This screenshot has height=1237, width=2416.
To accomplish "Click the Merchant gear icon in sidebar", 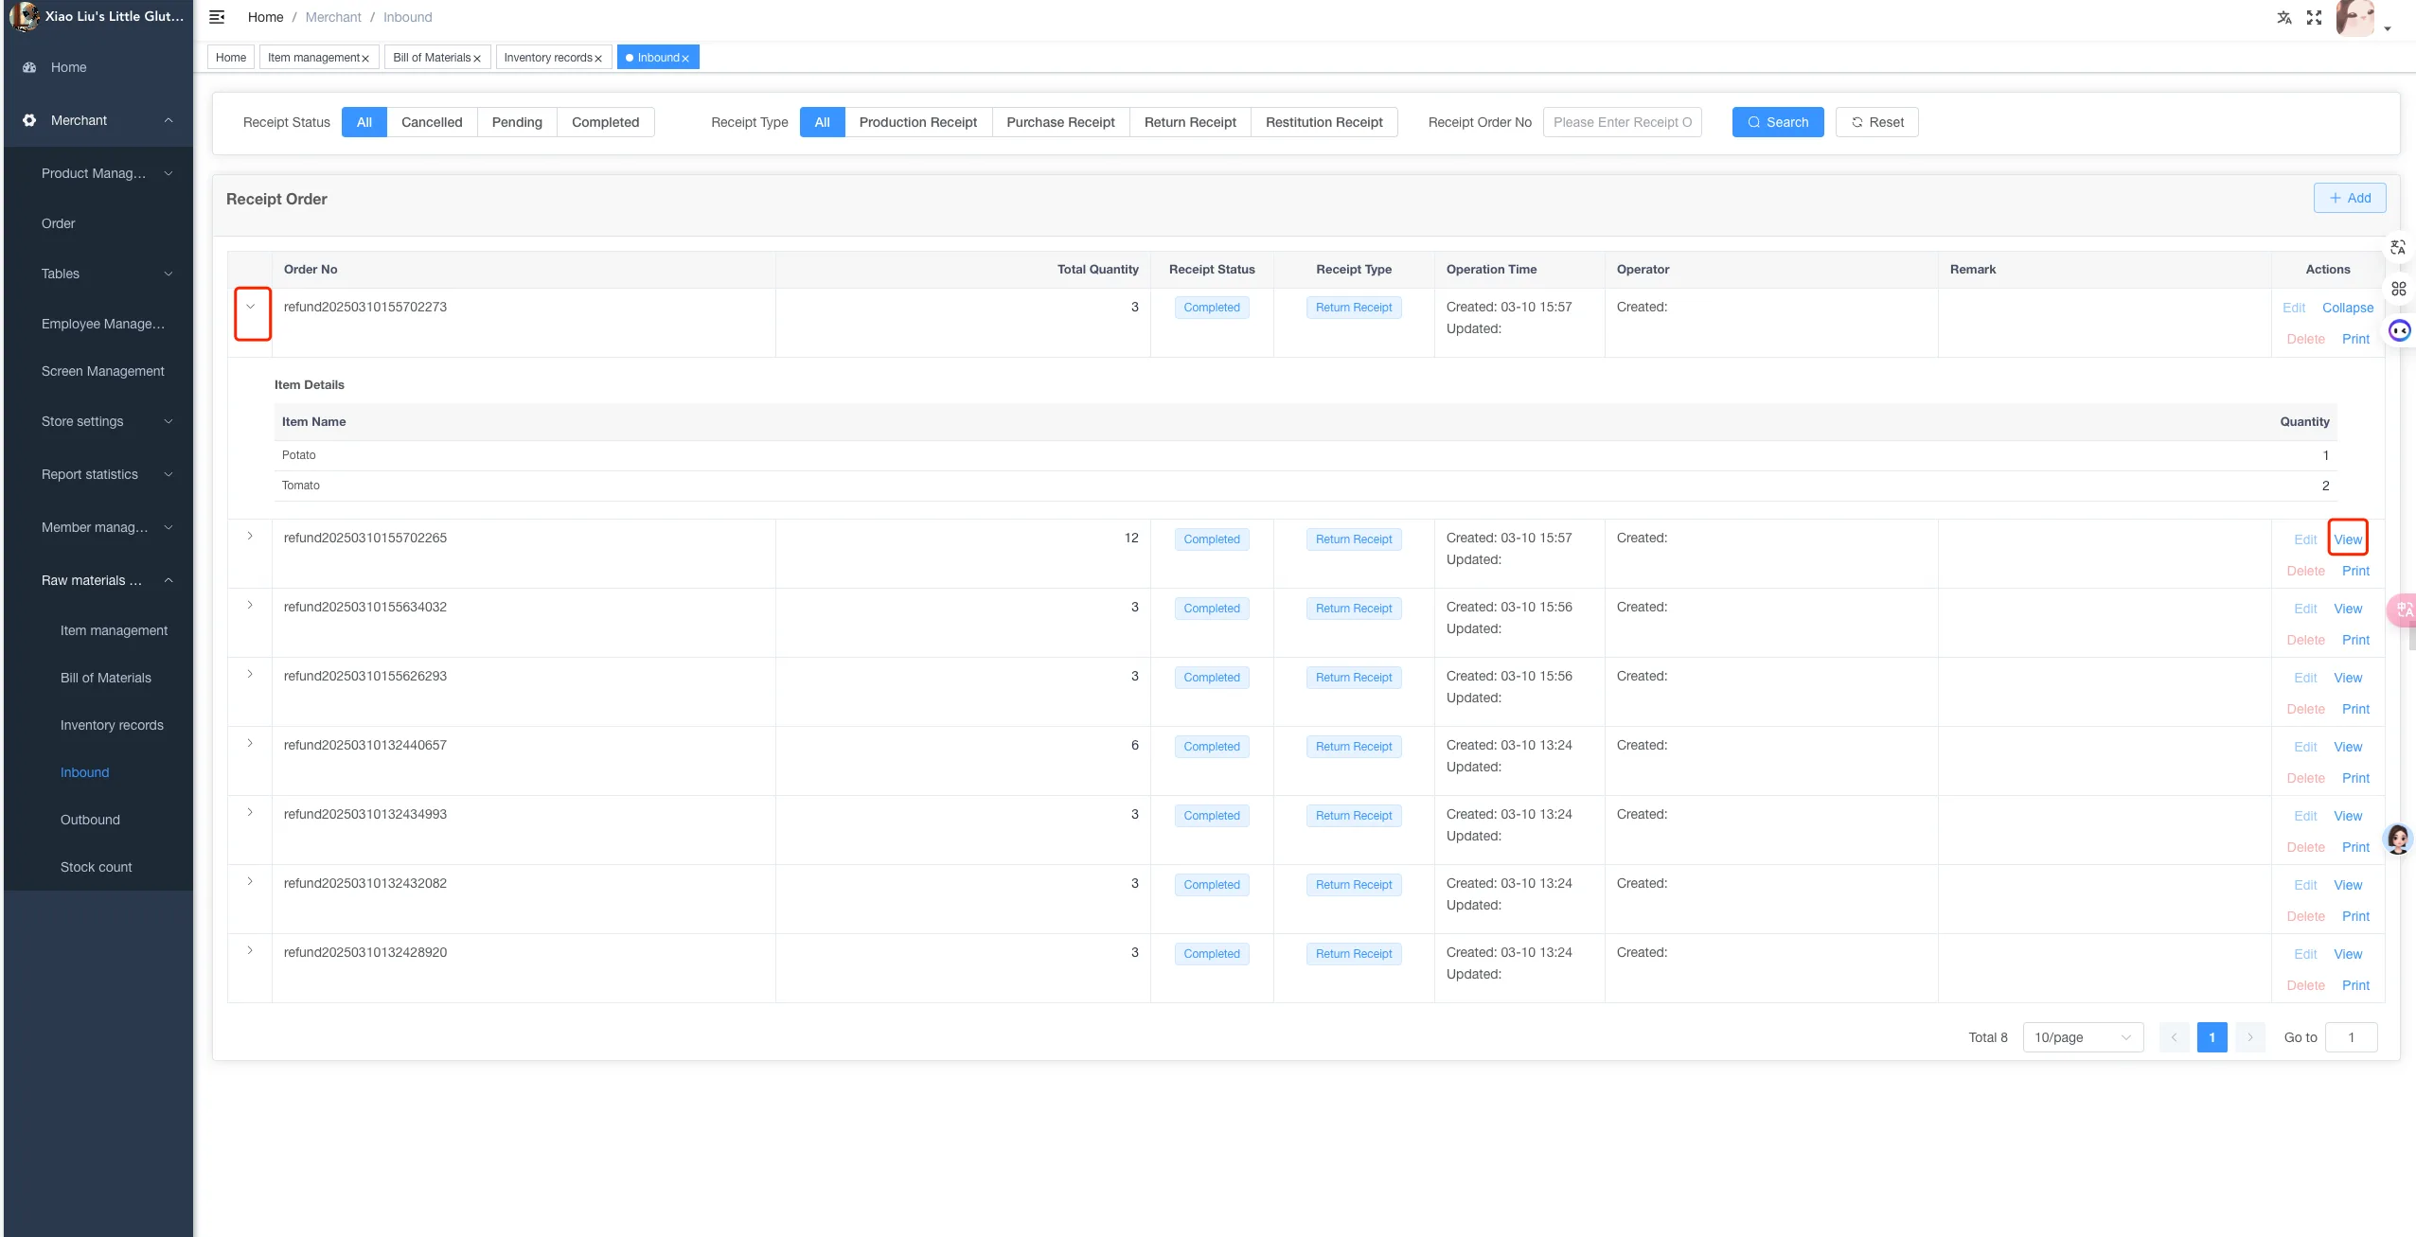I will coord(29,120).
